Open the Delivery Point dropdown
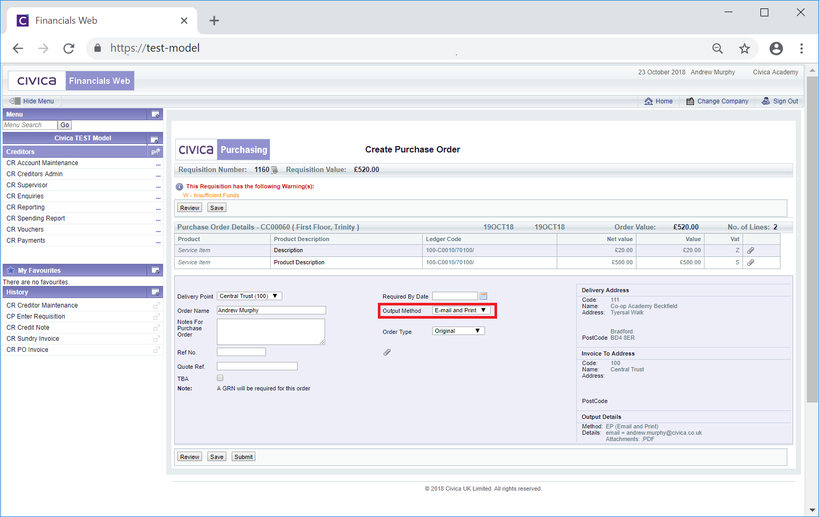Viewport: 819px width, 517px height. (250, 296)
